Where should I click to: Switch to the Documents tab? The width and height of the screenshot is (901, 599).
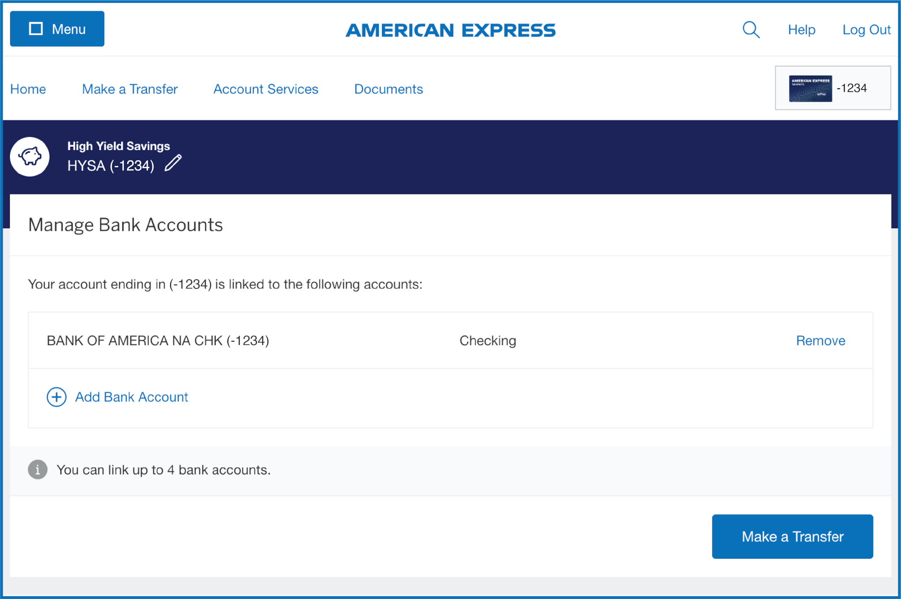(388, 89)
